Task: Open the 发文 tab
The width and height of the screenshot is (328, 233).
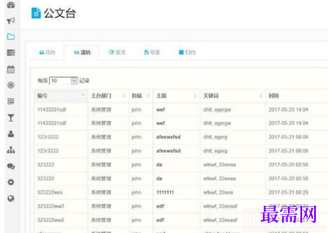Action: pos(117,52)
